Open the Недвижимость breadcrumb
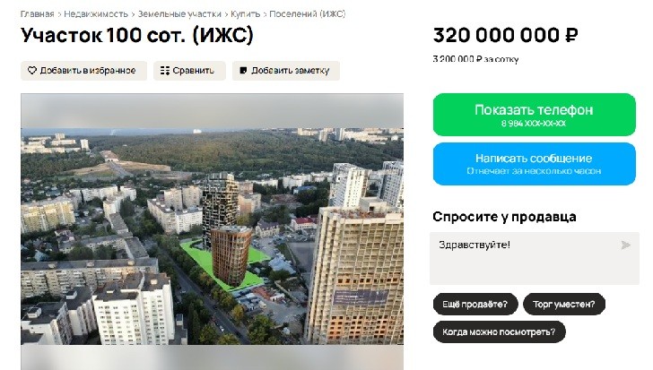This screenshot has height=370, width=653. click(x=96, y=14)
